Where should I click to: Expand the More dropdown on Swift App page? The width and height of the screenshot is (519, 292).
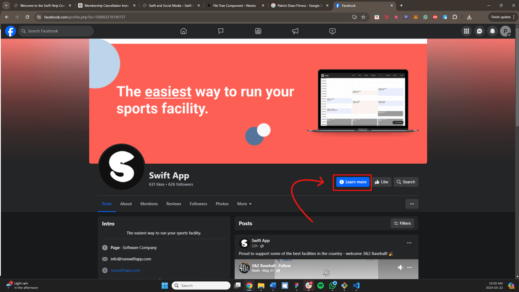click(x=244, y=204)
